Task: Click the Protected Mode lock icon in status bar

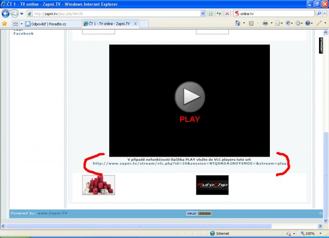Action: click(x=289, y=234)
